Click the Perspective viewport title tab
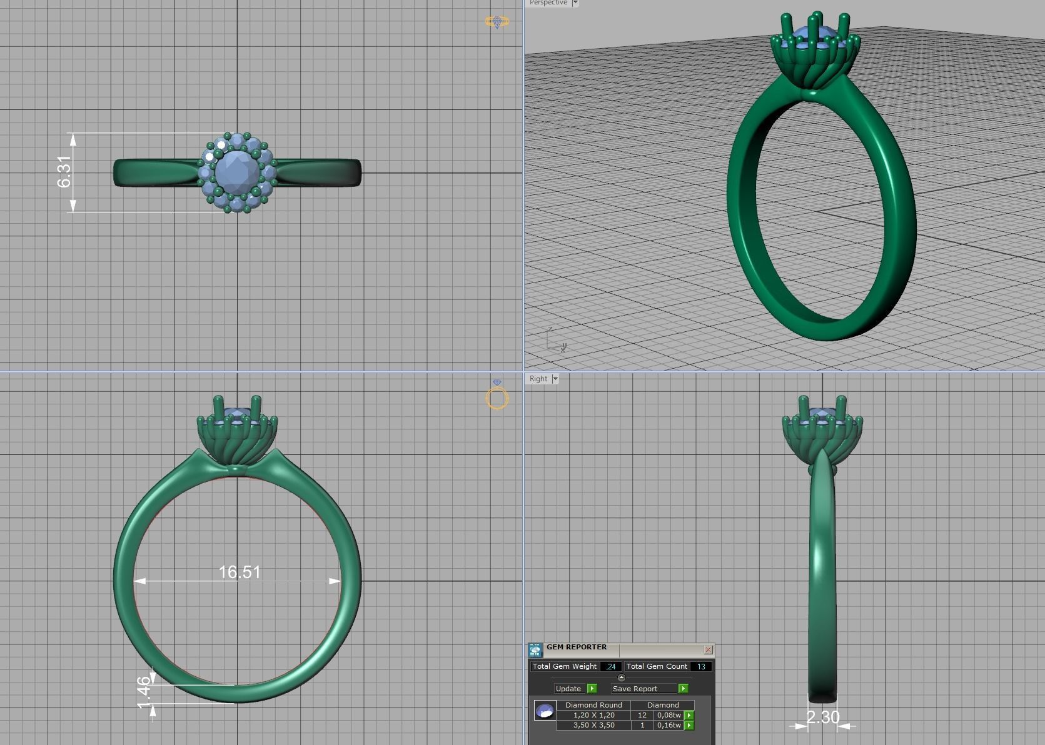 point(548,3)
